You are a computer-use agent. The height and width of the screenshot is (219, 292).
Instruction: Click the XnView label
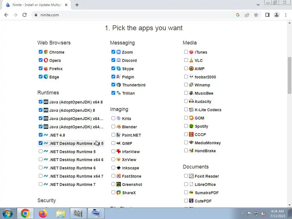click(129, 160)
